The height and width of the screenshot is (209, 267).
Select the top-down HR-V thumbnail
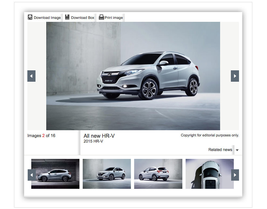pos(210,174)
